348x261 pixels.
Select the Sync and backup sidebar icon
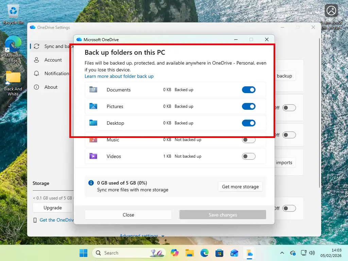(x=36, y=46)
